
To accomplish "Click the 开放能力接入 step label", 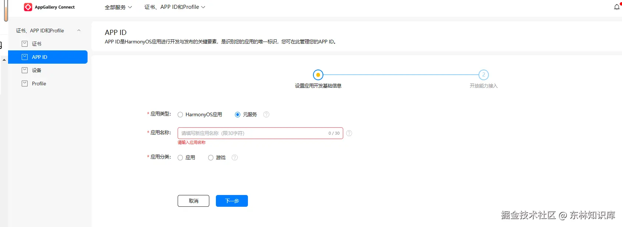I will (484, 86).
